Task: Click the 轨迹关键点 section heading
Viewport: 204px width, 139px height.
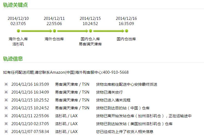Action: click(x=15, y=5)
